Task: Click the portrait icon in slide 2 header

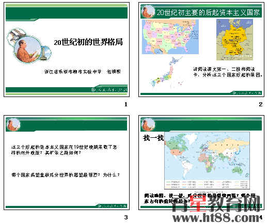Action: point(148,11)
